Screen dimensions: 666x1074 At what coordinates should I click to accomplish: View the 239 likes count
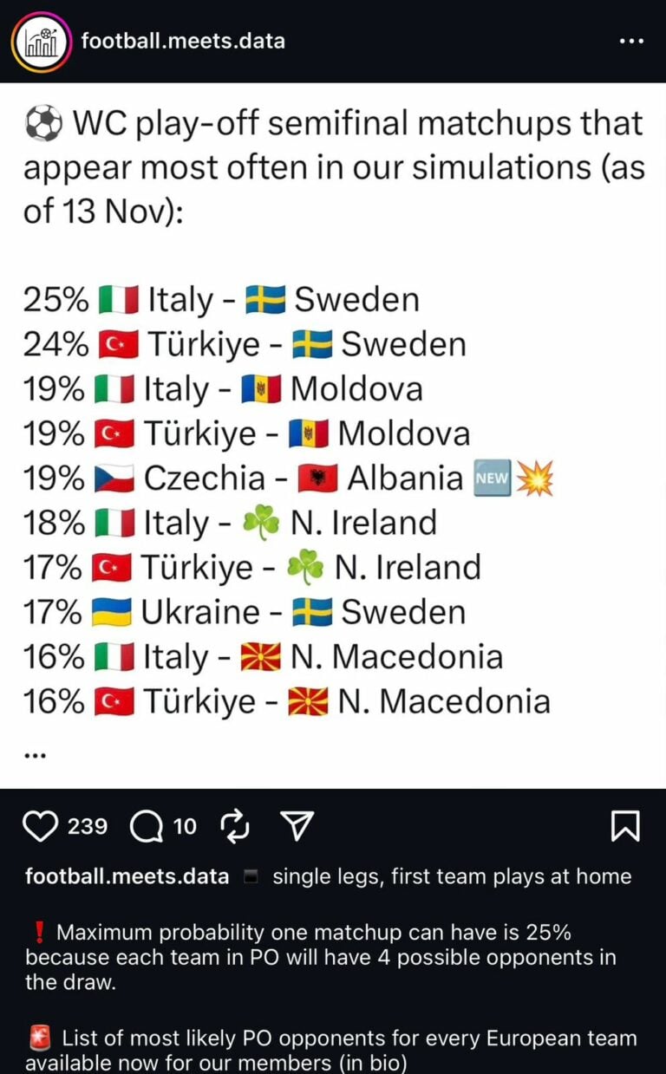click(x=88, y=826)
